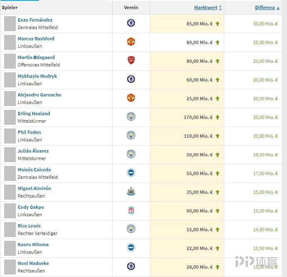Open Enzo Fernández player profile
Image resolution: width=287 pixels, height=277 pixels.
pyautogui.click(x=35, y=20)
